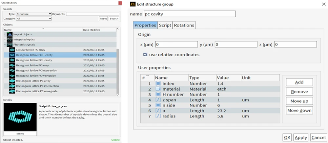Click the material value etch
Image resolution: width=328 pixels, height=143 pixels.
[x=222, y=89]
